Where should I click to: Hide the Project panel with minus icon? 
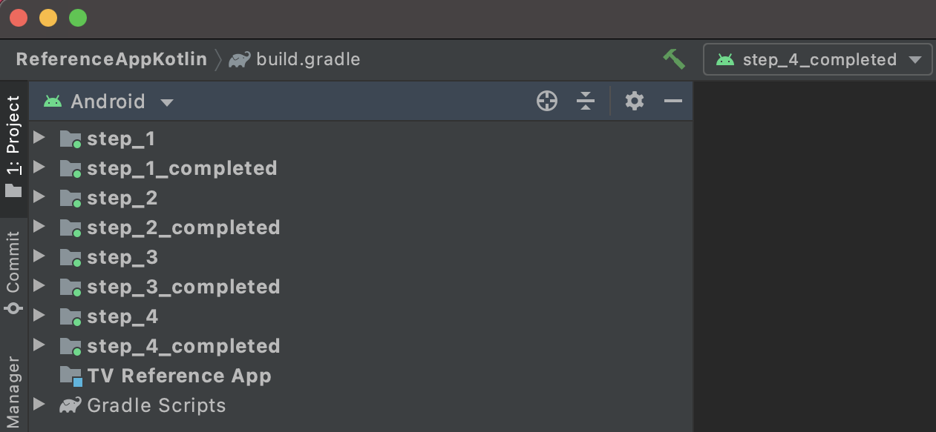673,102
